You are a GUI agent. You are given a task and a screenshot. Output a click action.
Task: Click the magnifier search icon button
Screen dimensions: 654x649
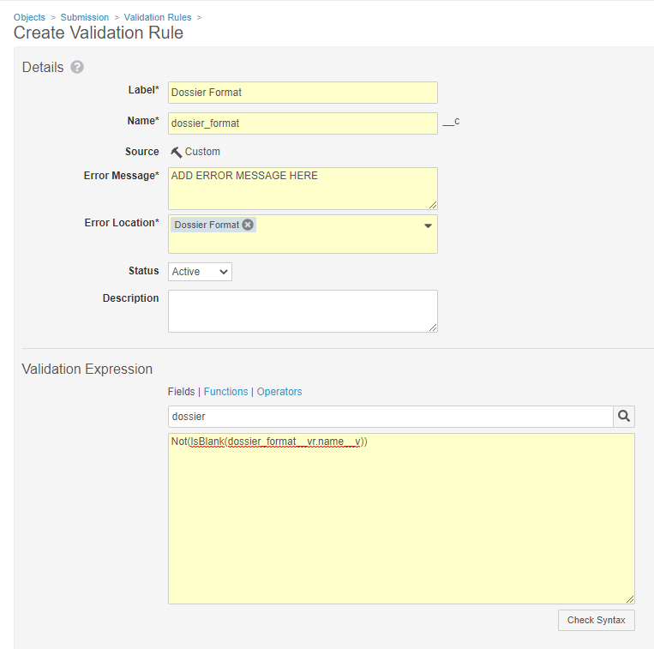click(x=624, y=416)
